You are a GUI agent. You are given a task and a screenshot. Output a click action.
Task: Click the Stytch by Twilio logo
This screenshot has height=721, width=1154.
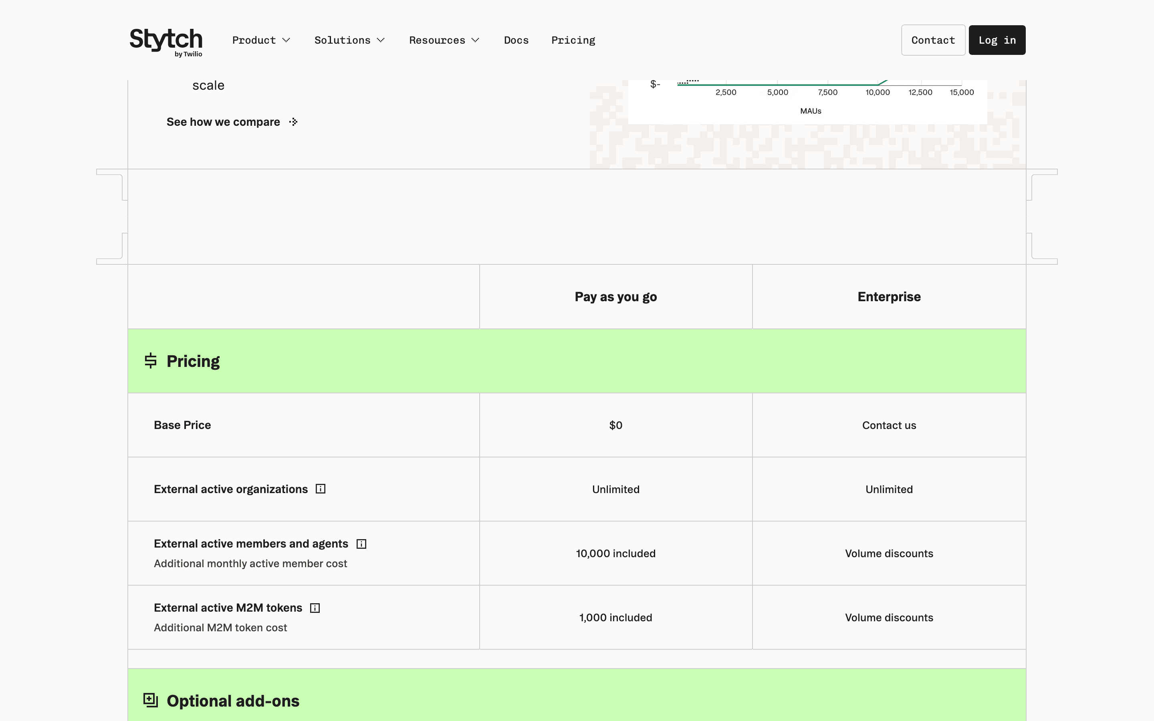coord(166,42)
